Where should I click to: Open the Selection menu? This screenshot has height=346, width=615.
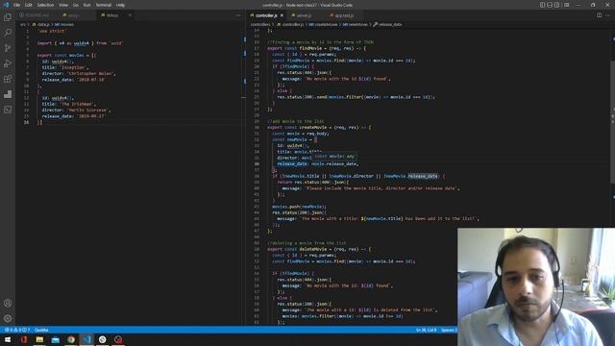[45, 5]
